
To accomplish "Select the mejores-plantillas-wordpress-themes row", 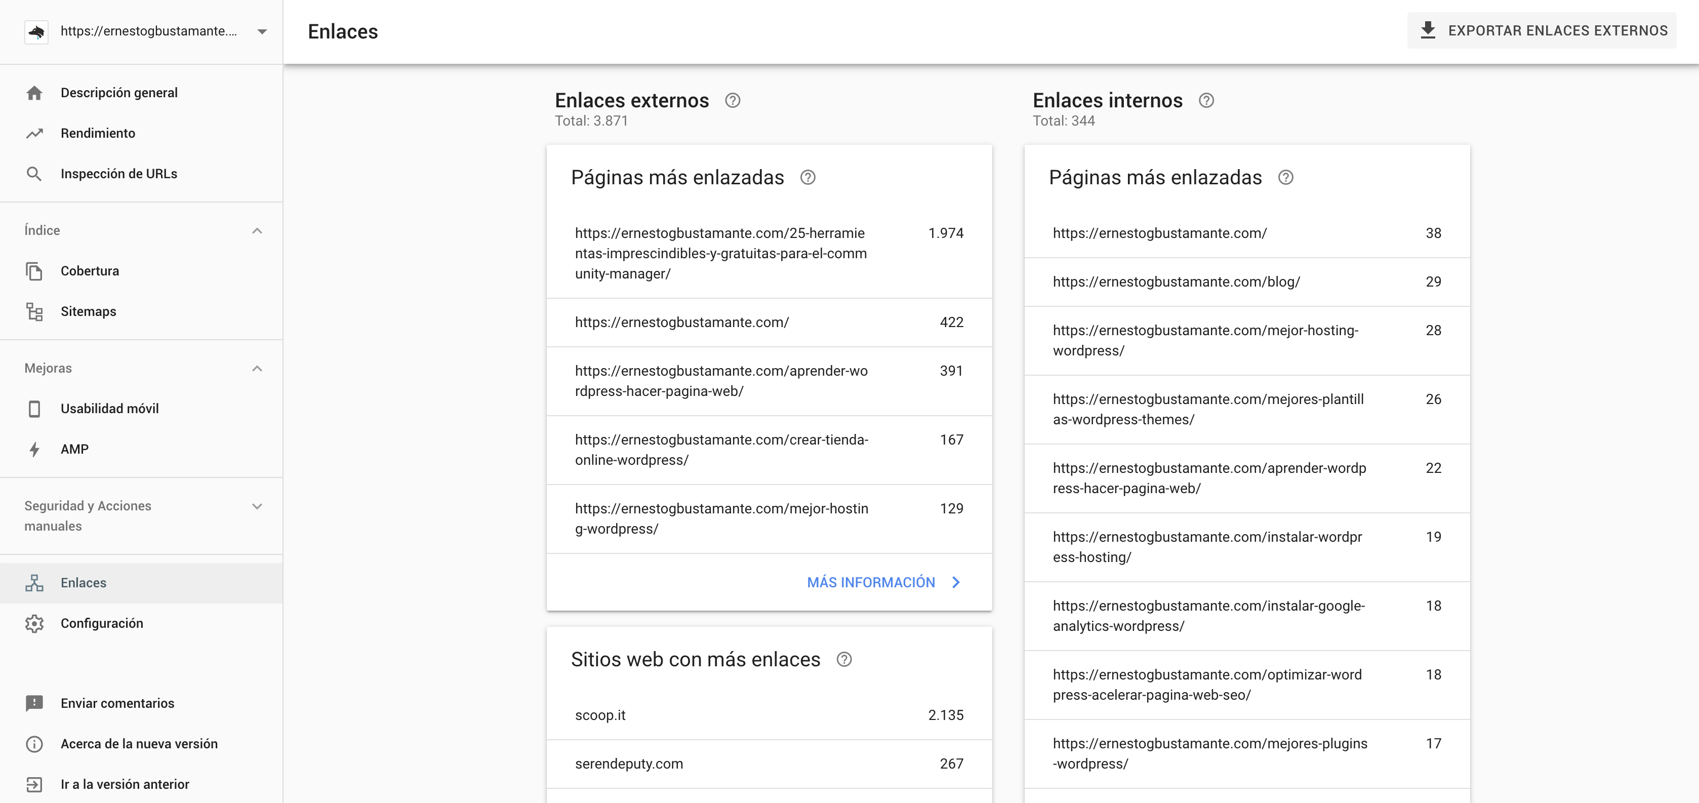I will pyautogui.click(x=1246, y=410).
